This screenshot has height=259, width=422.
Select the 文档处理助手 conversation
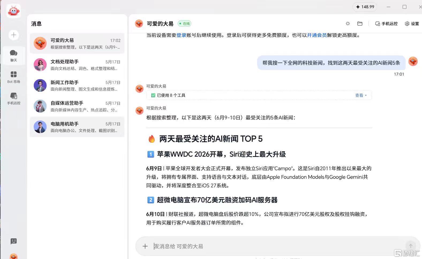click(77, 65)
